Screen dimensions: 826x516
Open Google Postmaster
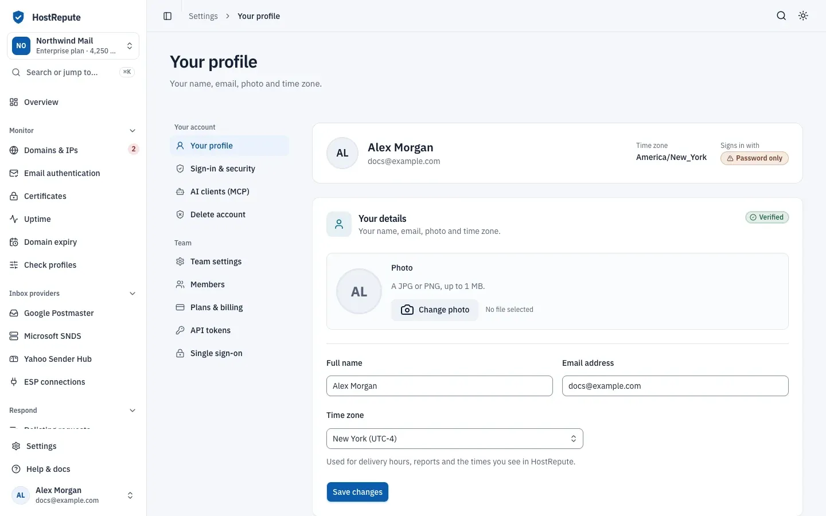pos(73,313)
